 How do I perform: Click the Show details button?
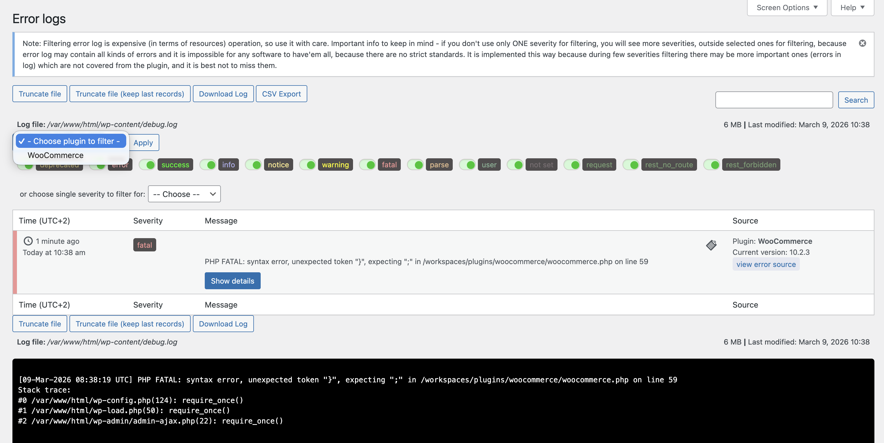coord(232,281)
